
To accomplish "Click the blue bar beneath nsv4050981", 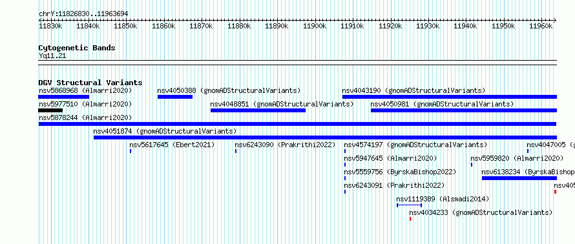I will click(464, 110).
